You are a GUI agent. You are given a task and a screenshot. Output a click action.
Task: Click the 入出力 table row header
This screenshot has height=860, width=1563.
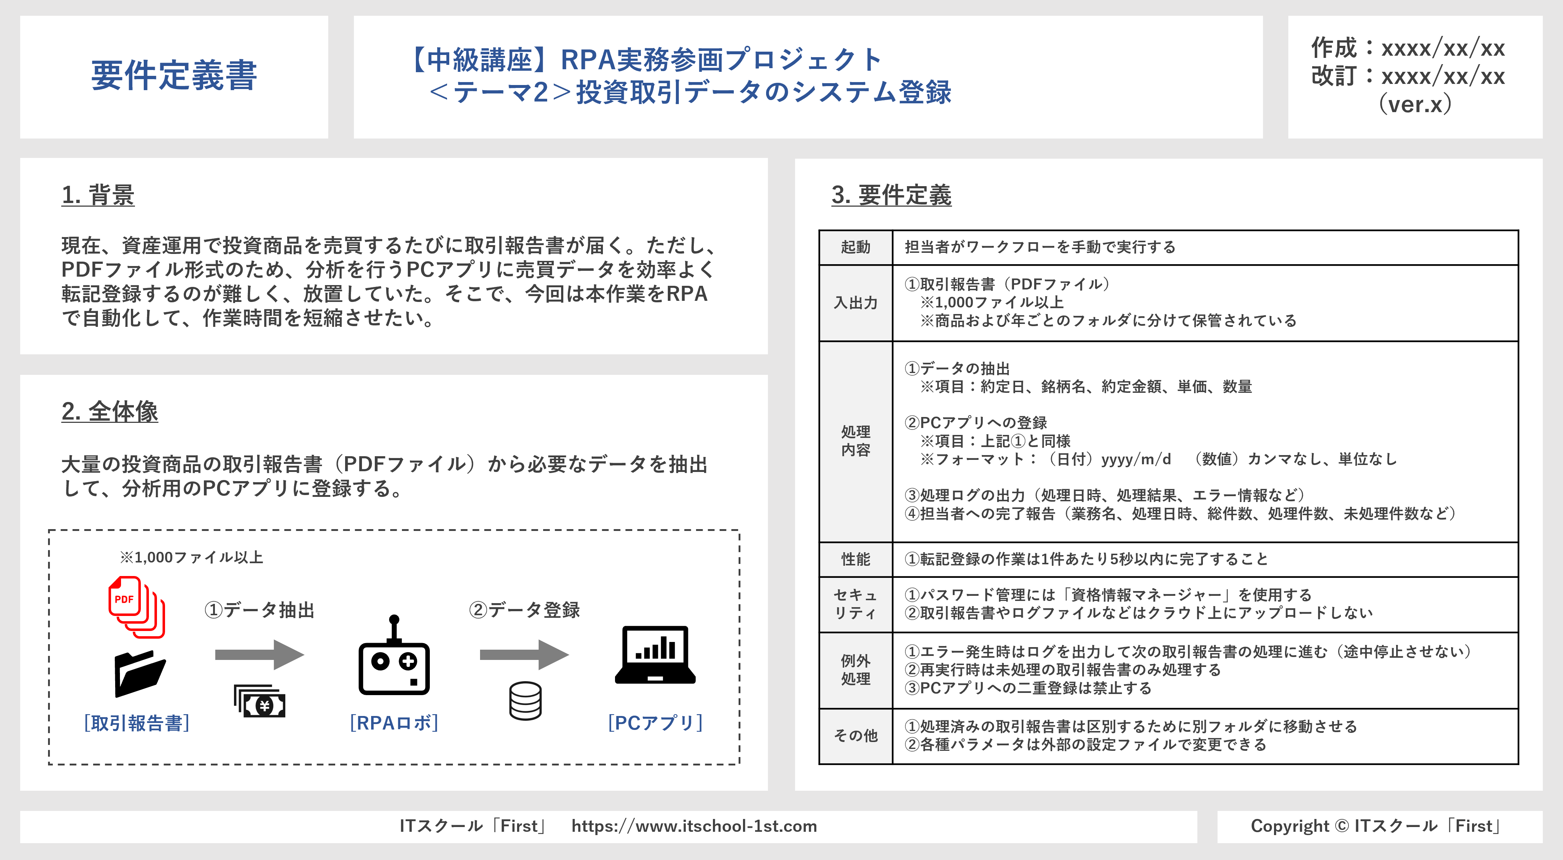click(x=856, y=303)
